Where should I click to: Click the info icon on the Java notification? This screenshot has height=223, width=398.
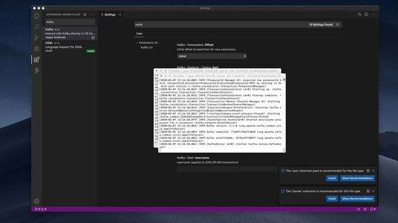(282, 171)
